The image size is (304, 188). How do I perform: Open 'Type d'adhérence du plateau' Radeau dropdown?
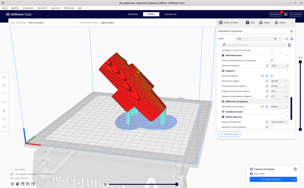(279, 107)
